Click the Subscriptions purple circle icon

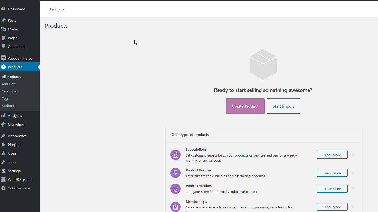[176, 155]
